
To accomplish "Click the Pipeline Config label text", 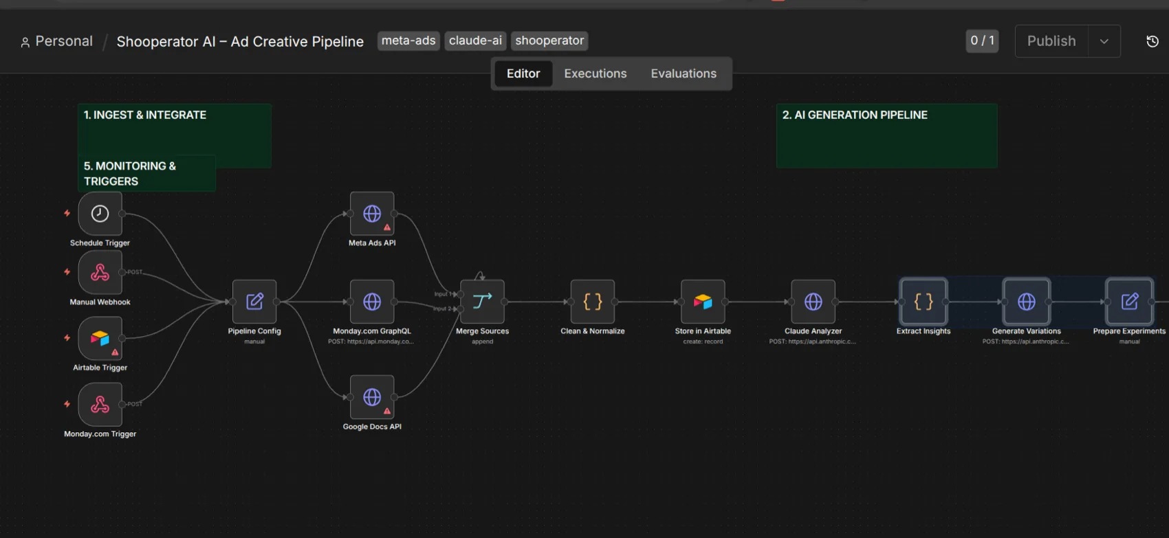I will [x=254, y=331].
